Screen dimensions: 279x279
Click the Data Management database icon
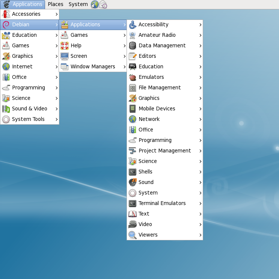coord(133,45)
